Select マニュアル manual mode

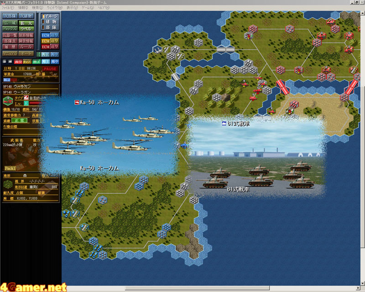click(x=10, y=53)
